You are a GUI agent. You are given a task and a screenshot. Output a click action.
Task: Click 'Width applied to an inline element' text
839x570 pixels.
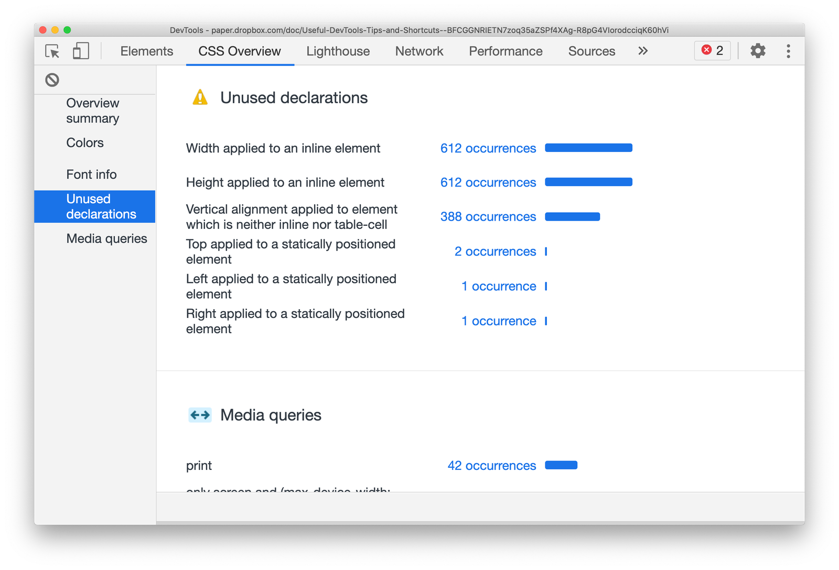(x=283, y=148)
